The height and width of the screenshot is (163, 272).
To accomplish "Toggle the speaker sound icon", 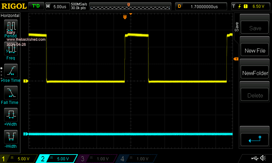I will coord(263,158).
